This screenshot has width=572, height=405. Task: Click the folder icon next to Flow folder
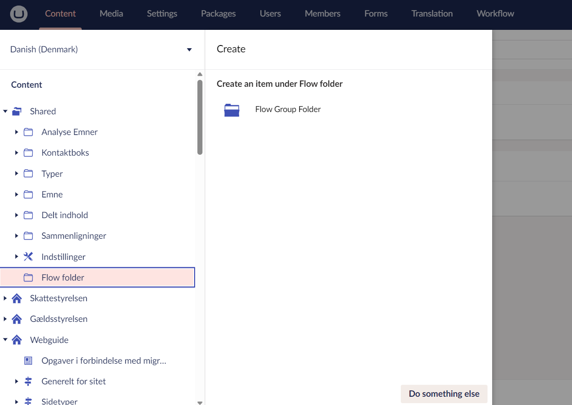coord(28,277)
